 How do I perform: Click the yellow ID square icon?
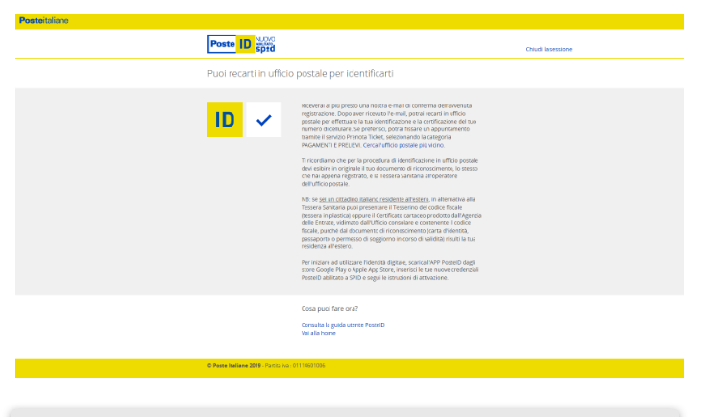pos(225,120)
